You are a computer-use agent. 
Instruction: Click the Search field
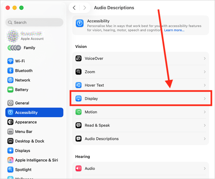(34, 22)
